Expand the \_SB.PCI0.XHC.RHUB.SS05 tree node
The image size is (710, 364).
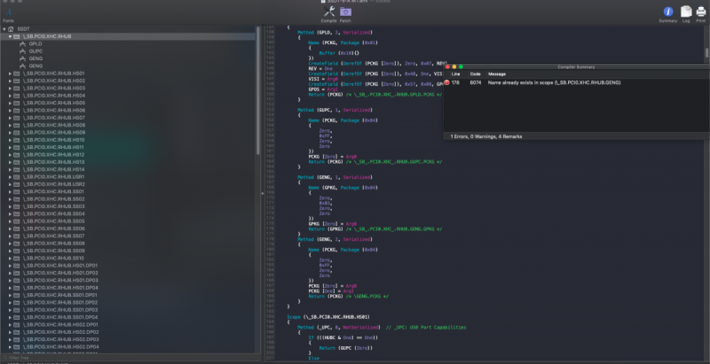tap(10, 221)
